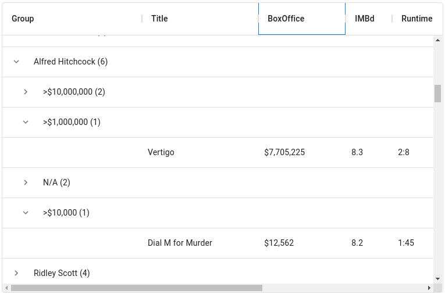Click the vertical scrollbar down arrow
The image size is (445, 294).
[438, 279]
